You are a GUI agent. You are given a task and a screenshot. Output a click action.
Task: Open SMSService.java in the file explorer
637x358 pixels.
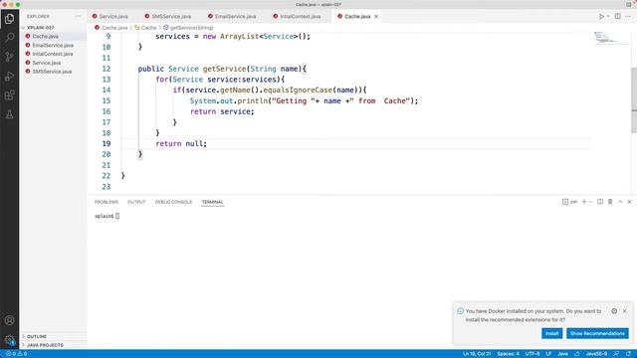tap(53, 71)
